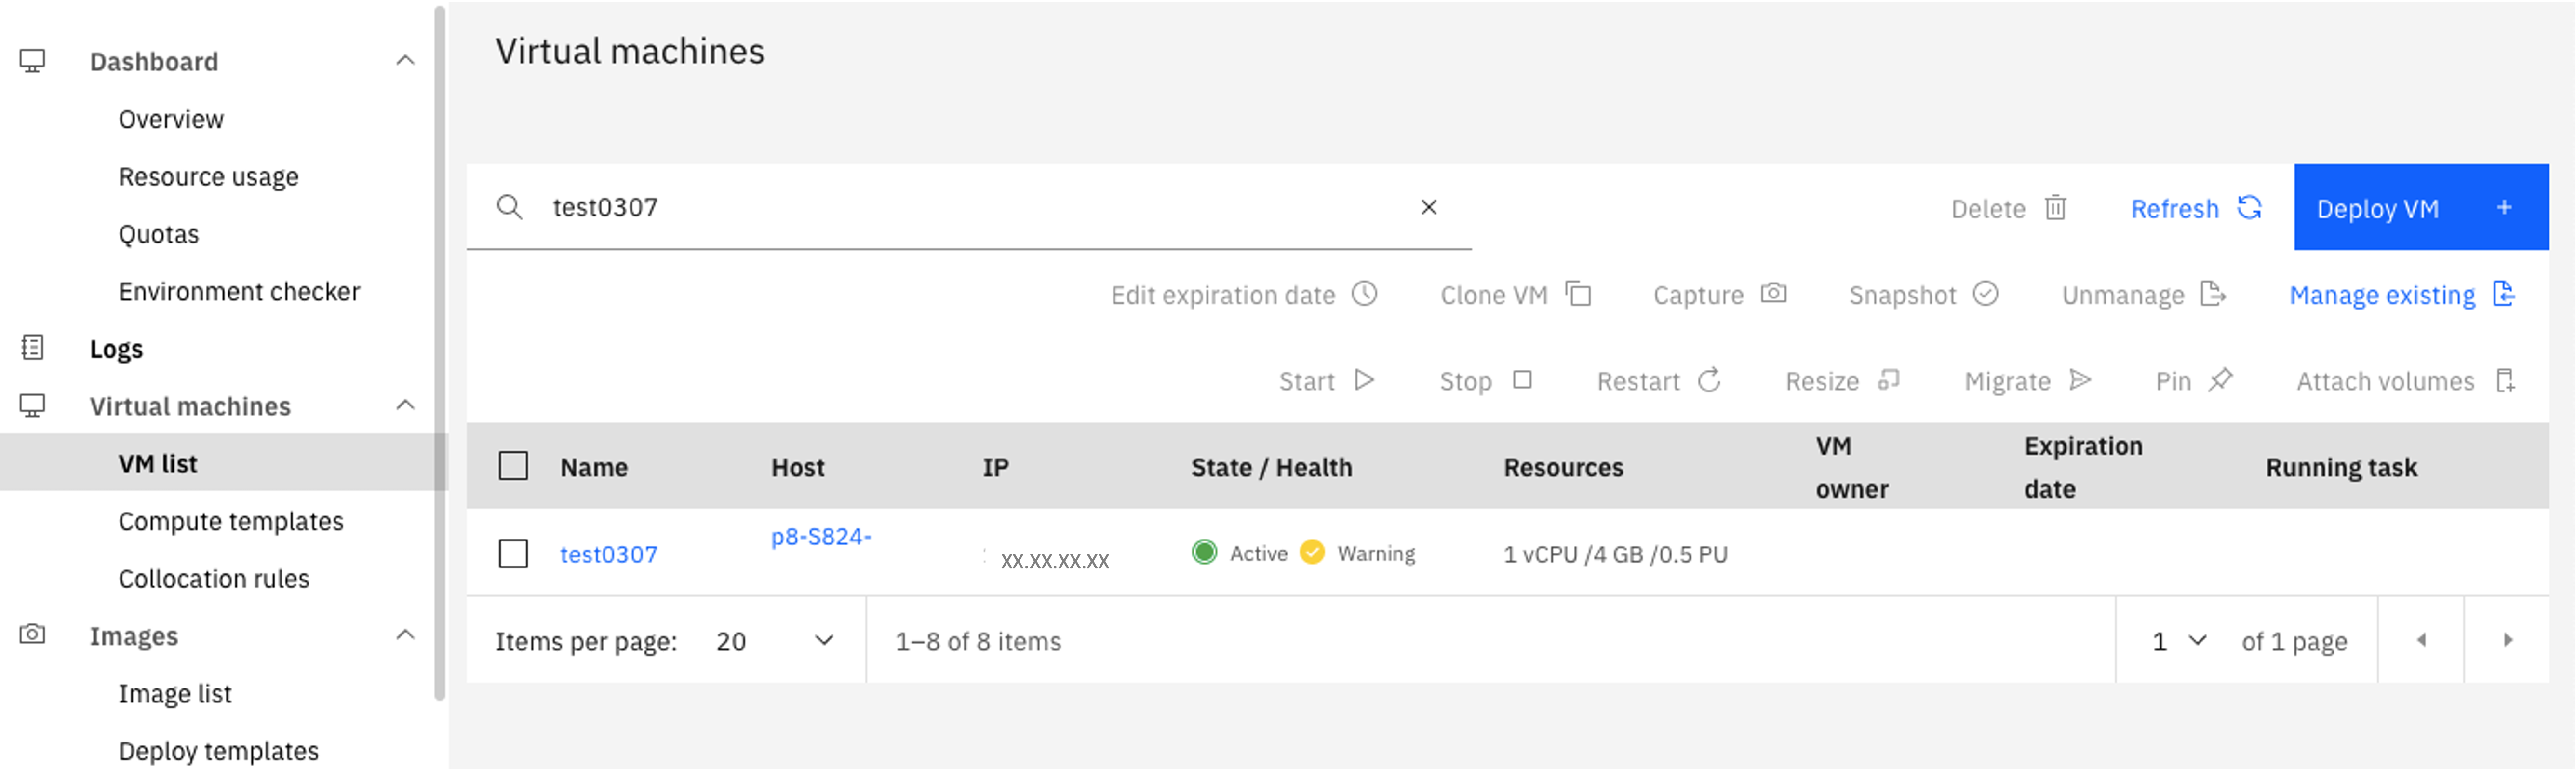
Task: Collapse the Dashboard sidebar section
Action: pos(405,61)
